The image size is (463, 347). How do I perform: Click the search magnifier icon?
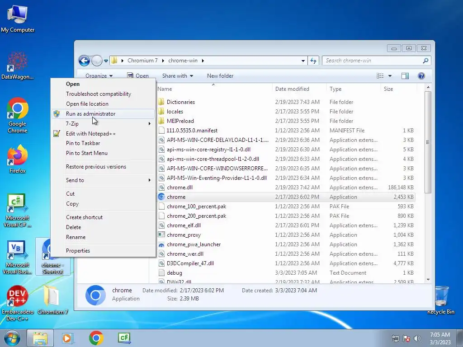(x=425, y=61)
